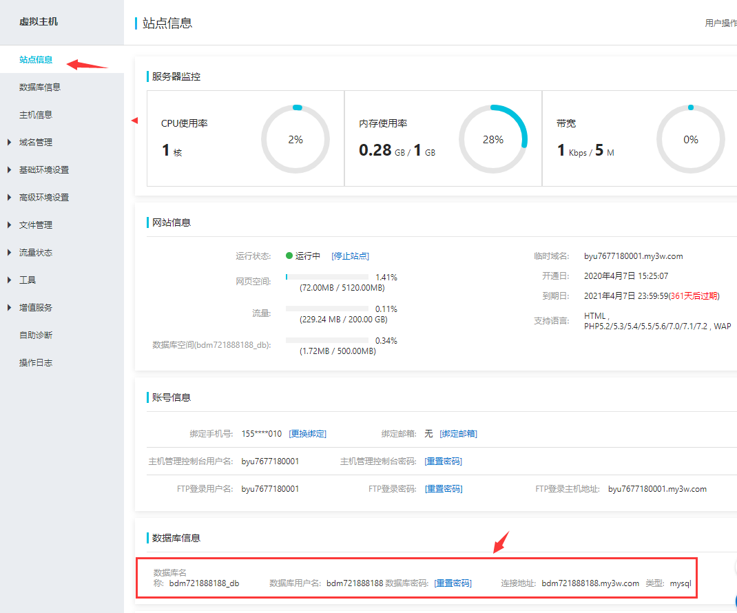Expand the 基础环境设置 section arrow

click(x=9, y=170)
